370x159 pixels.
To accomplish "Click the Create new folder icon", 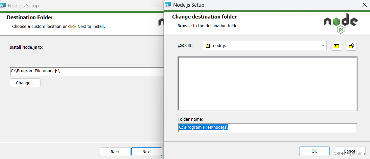I will pyautogui.click(x=351, y=46).
